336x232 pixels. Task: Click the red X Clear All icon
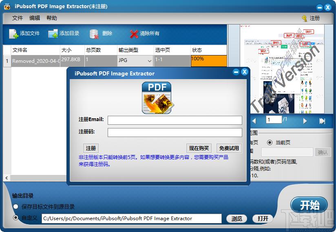coord(134,34)
